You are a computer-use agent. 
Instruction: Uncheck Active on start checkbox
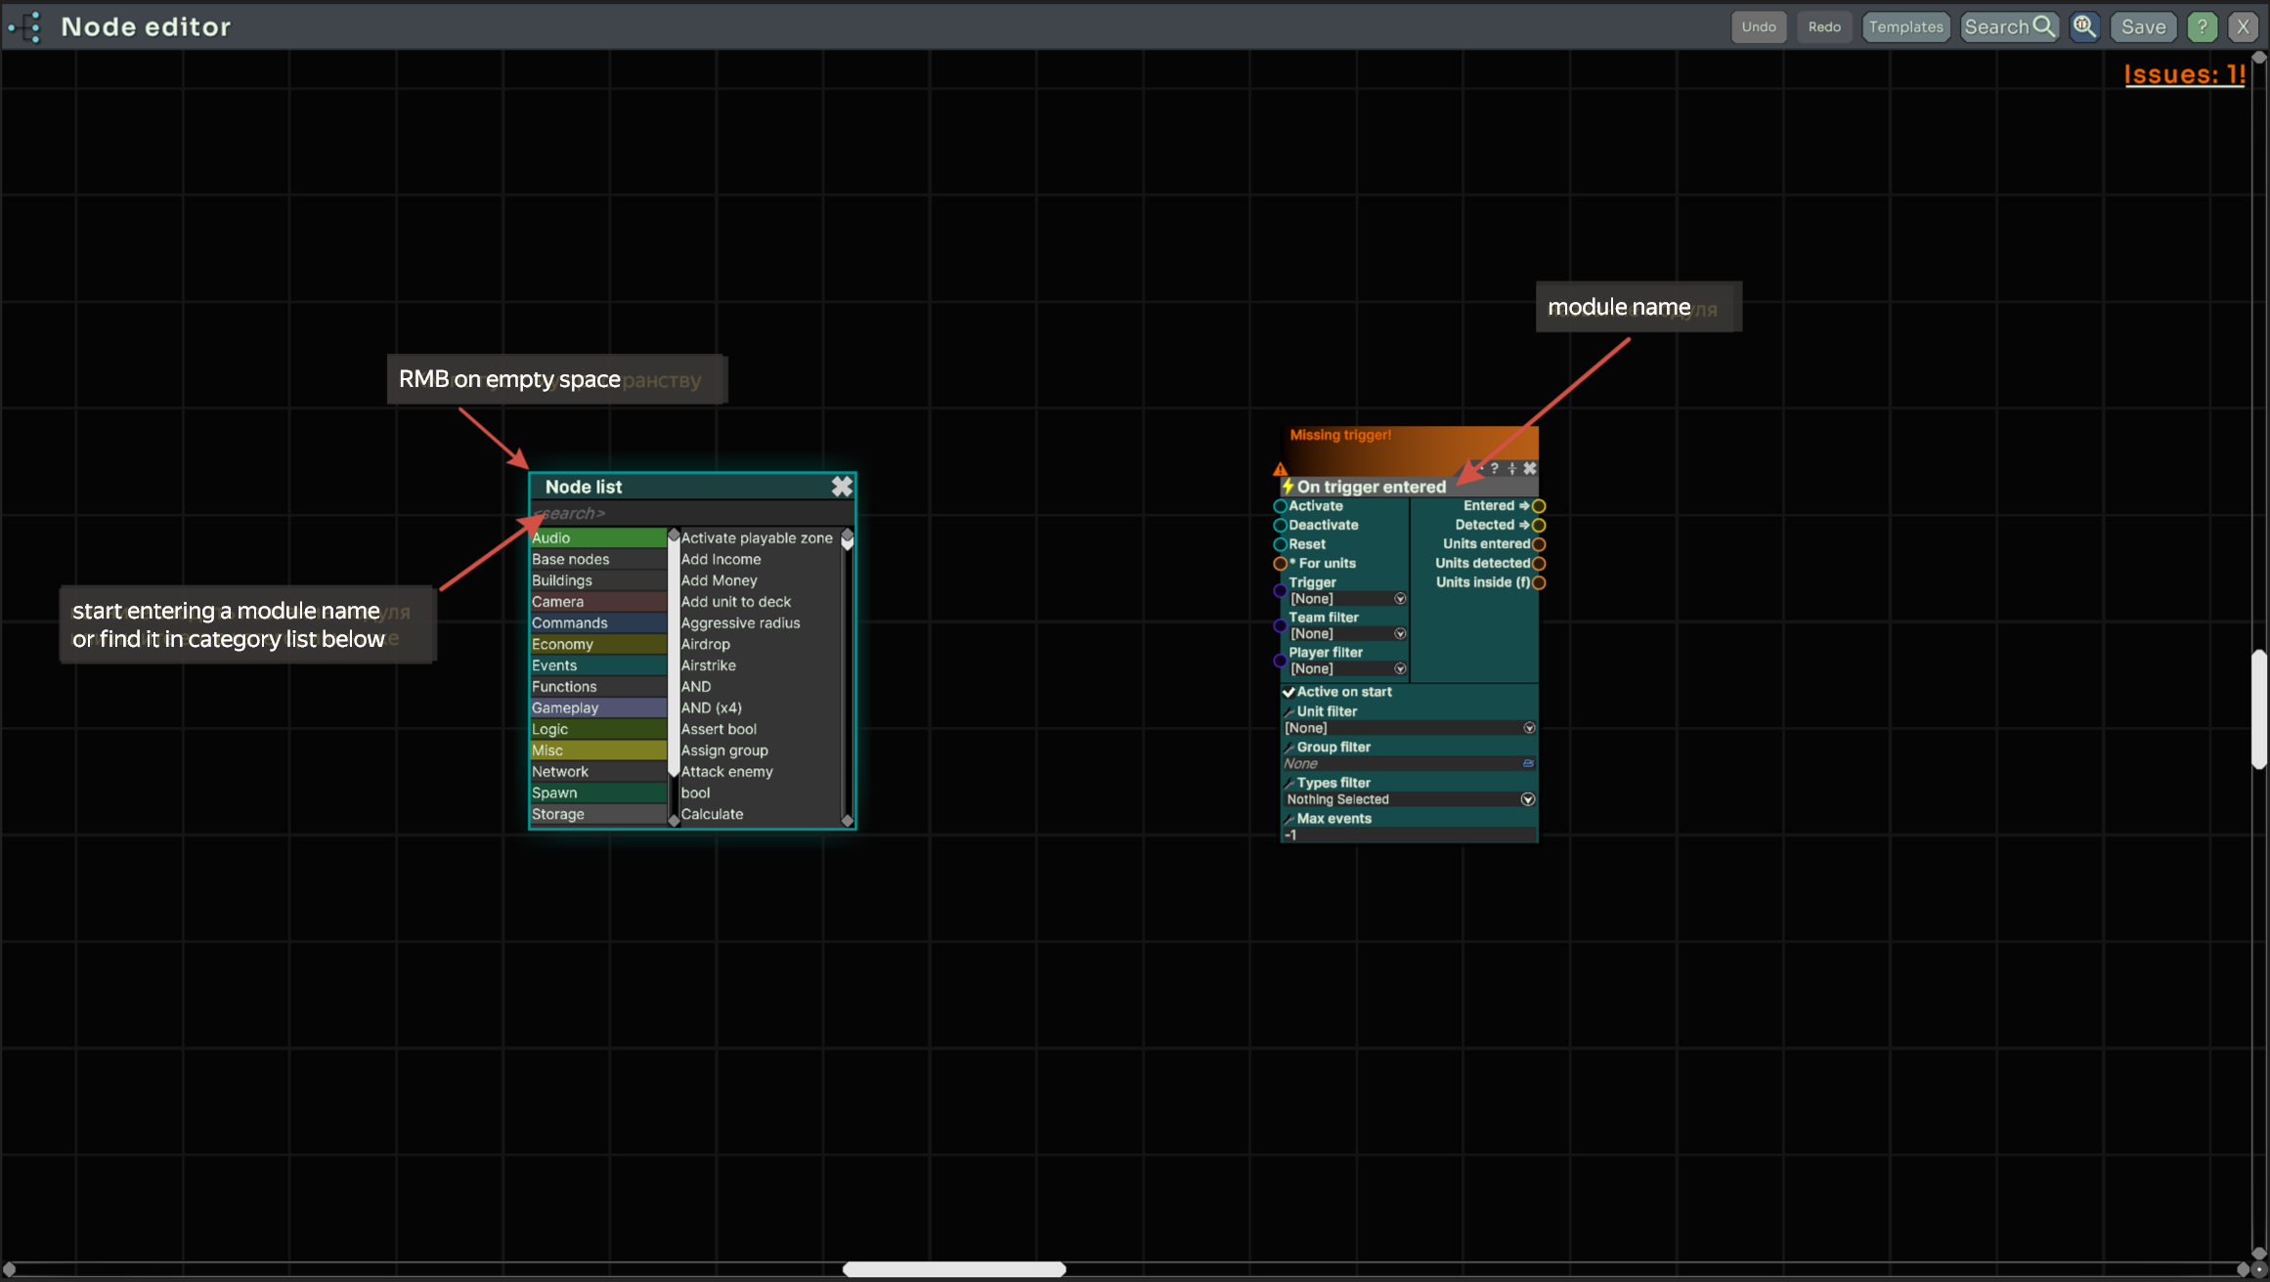click(1288, 692)
